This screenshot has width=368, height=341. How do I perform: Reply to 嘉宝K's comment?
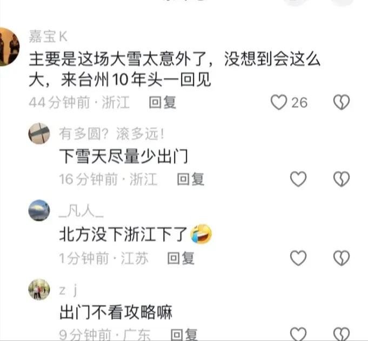[163, 102]
